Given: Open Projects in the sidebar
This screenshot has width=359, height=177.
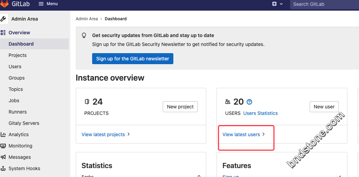Looking at the screenshot, I should pos(17,55).
